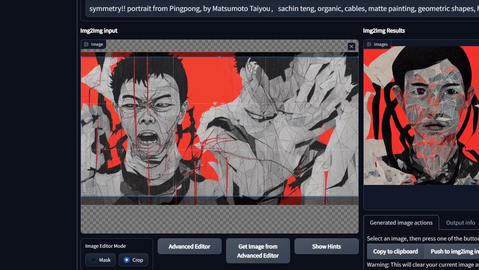
Task: Click the Img2Img input heading
Action: [99, 30]
